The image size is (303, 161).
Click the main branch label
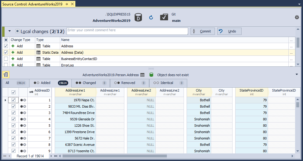176,21
